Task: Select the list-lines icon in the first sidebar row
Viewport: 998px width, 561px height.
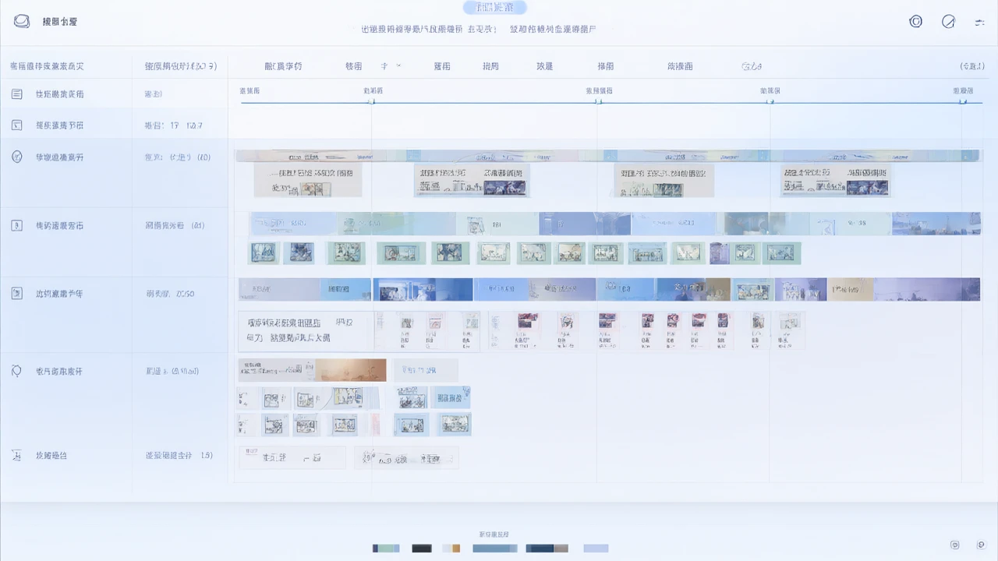Action: pos(16,94)
